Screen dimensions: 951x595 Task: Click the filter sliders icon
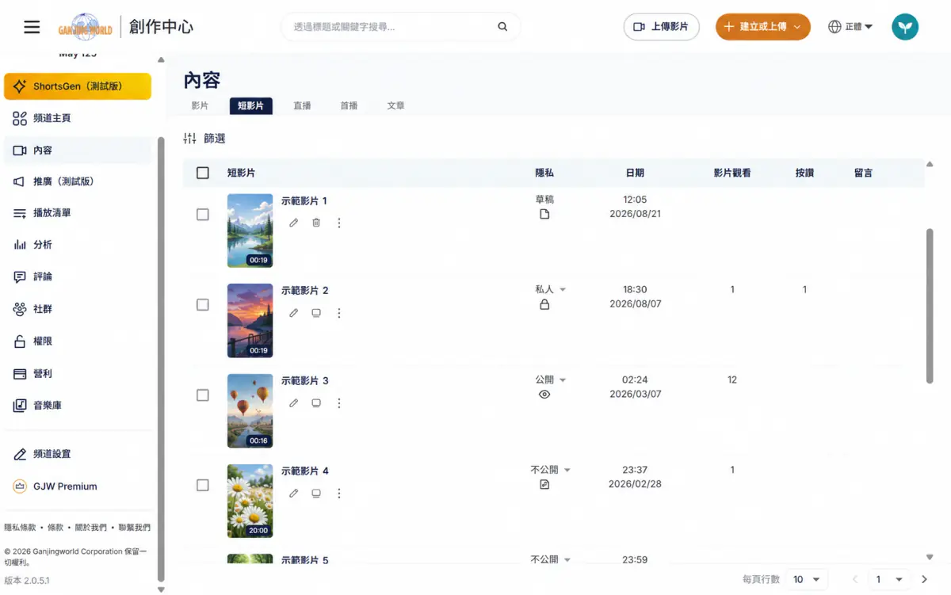point(189,139)
